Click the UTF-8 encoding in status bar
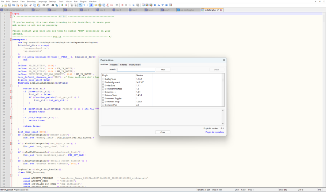Screen dimensions: 326x192 click(301, 190)
